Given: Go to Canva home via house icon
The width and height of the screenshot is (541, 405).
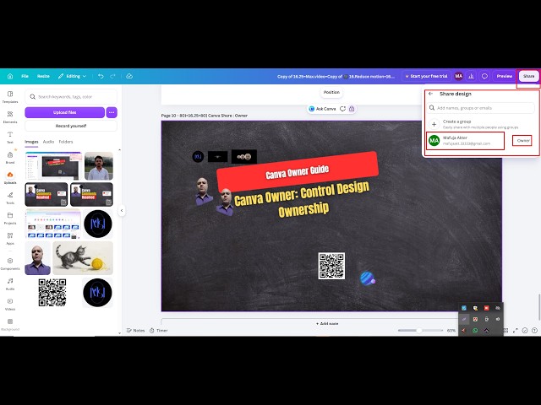Looking at the screenshot, I should 10,76.
